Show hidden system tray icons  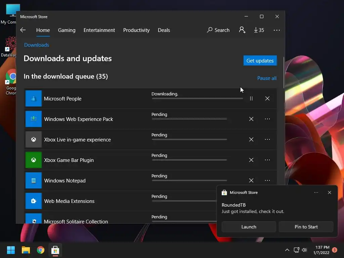click(287, 250)
